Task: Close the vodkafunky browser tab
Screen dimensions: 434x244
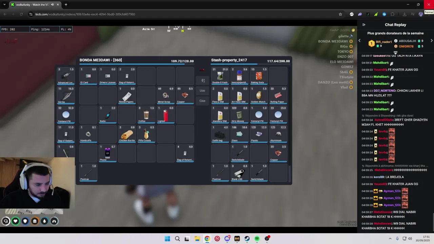Action: click(58, 5)
